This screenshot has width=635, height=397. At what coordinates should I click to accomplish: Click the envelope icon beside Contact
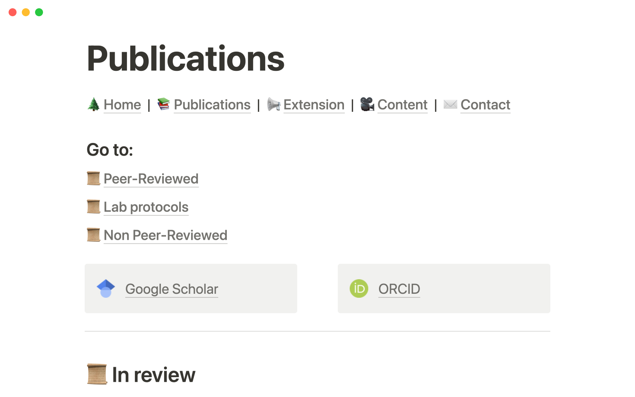[x=450, y=105]
